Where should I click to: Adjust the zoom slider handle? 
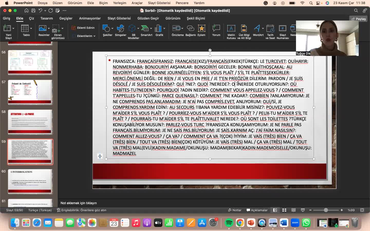click(326, 210)
